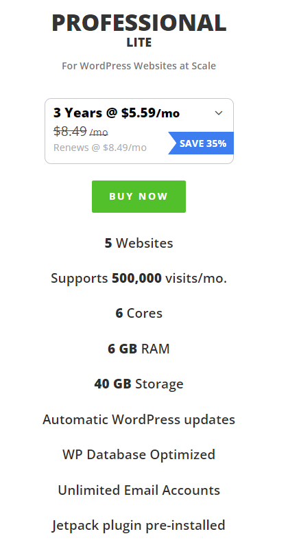The height and width of the screenshot is (547, 288).
Task: Click Jetpack plugin pre-installed feature
Action: click(139, 525)
